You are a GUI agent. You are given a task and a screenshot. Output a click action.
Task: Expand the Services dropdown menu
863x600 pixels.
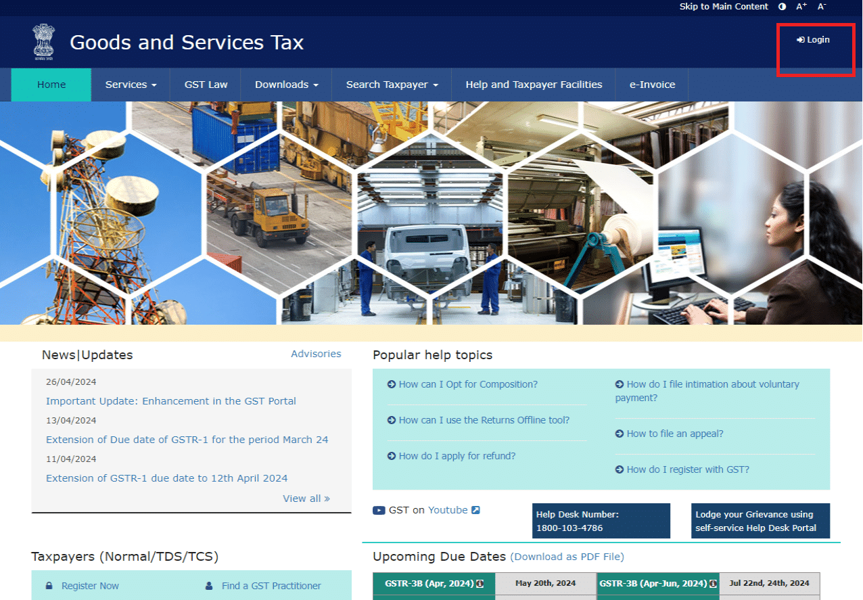pyautogui.click(x=131, y=85)
